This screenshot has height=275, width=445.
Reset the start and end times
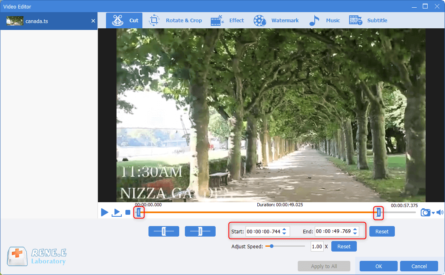click(382, 232)
